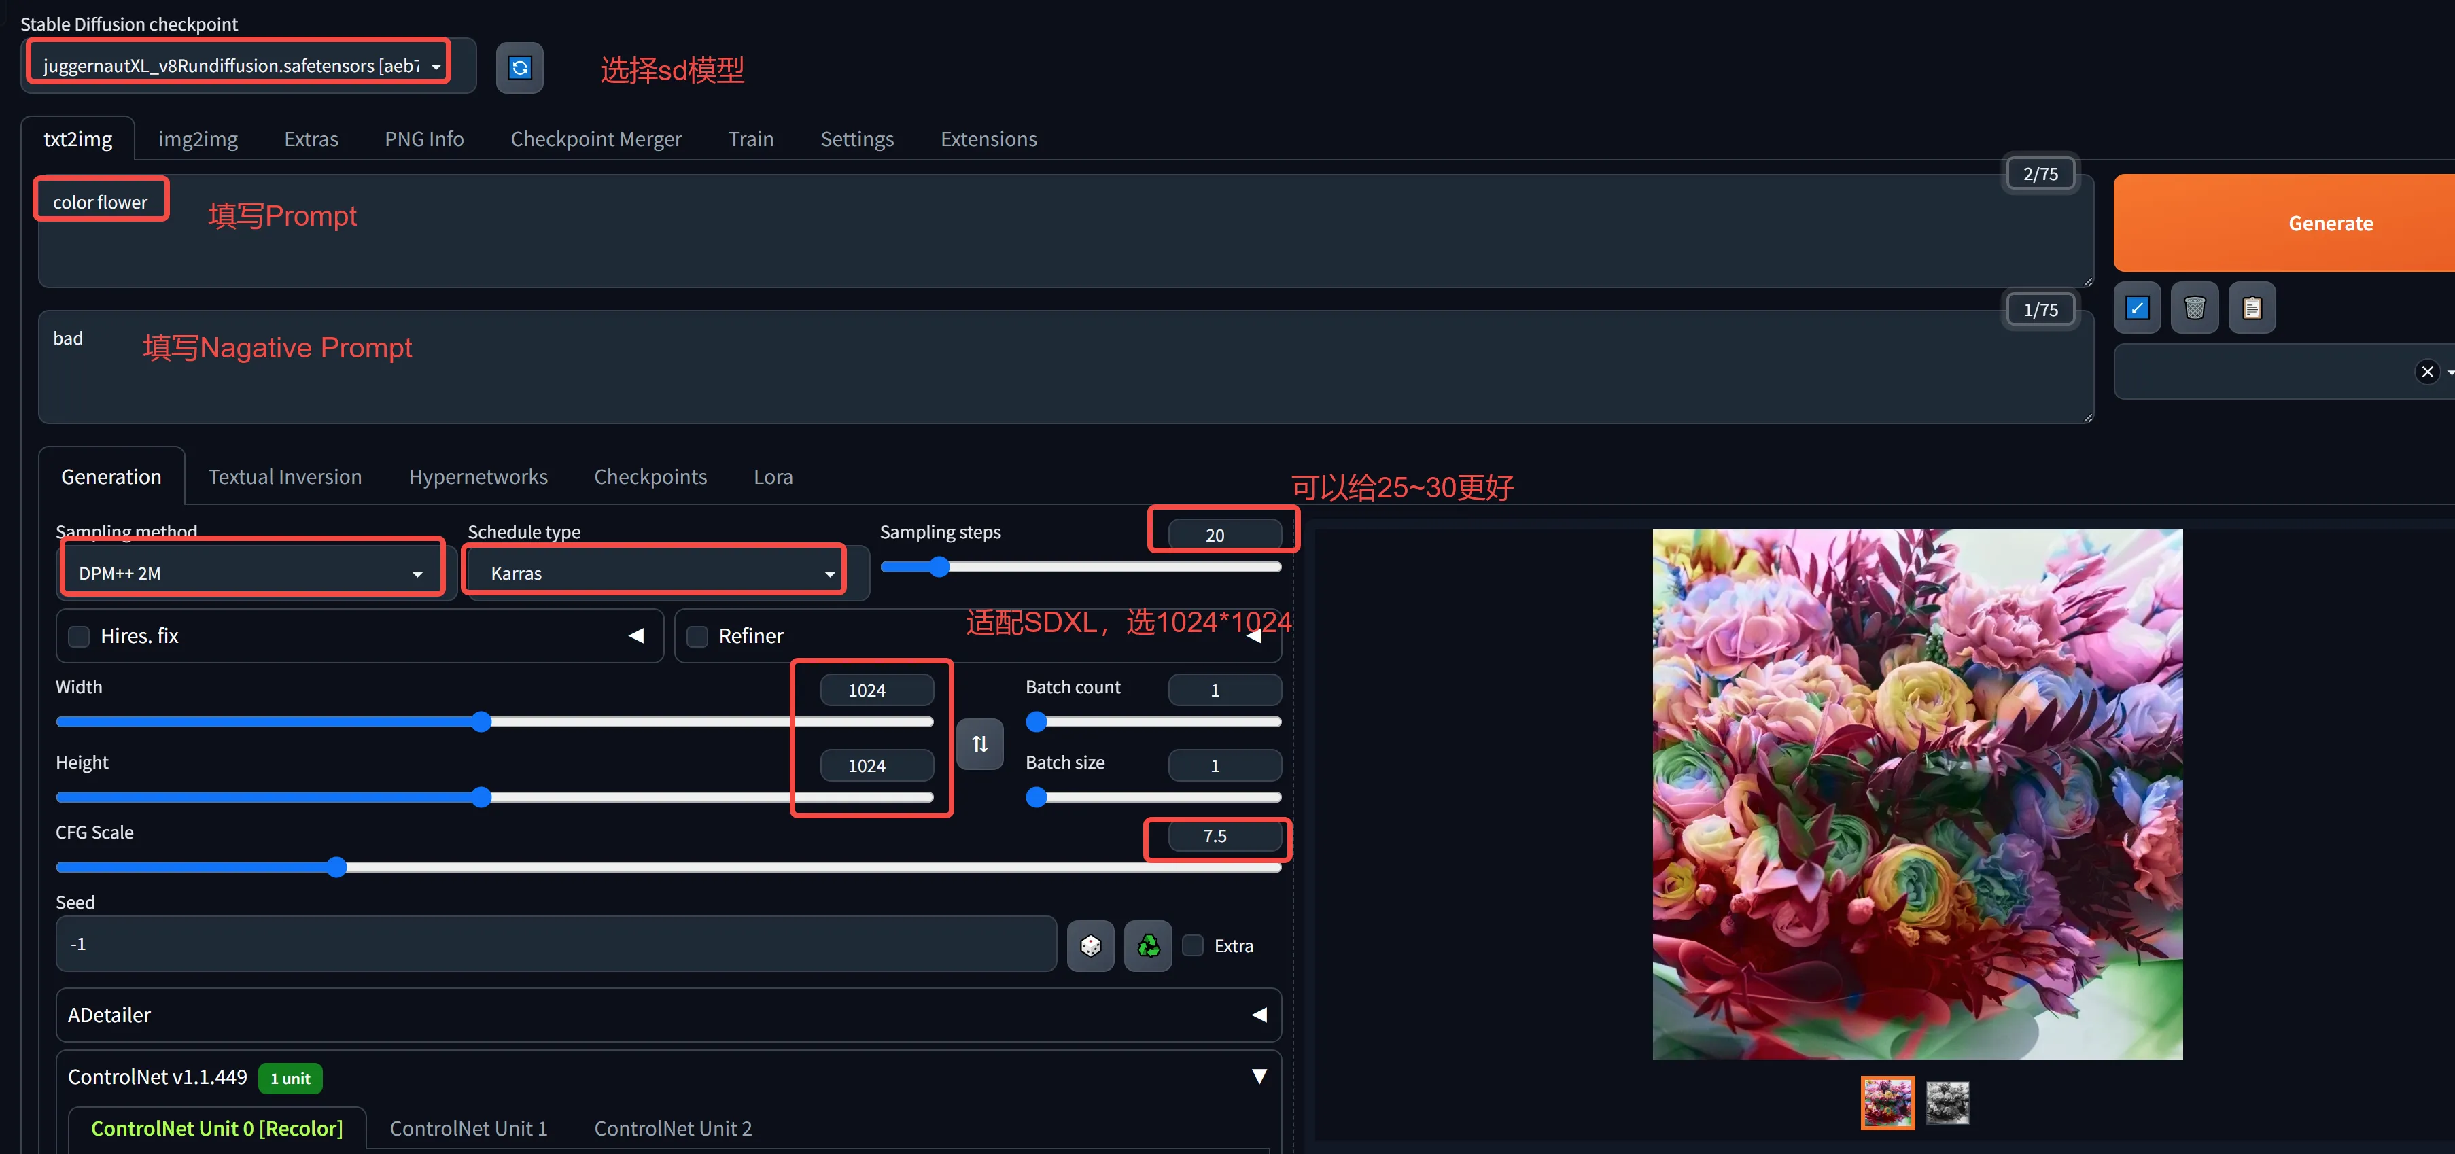This screenshot has width=2455, height=1154.
Task: Open the Schedule type Karras dropdown
Action: (x=656, y=573)
